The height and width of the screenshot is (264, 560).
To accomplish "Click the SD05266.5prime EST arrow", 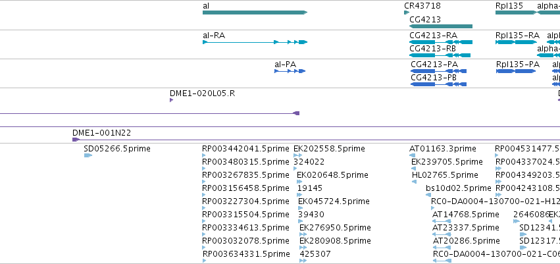I will click(88, 155).
